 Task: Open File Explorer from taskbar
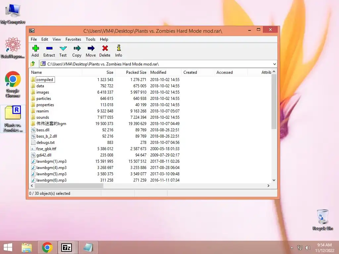point(26,247)
